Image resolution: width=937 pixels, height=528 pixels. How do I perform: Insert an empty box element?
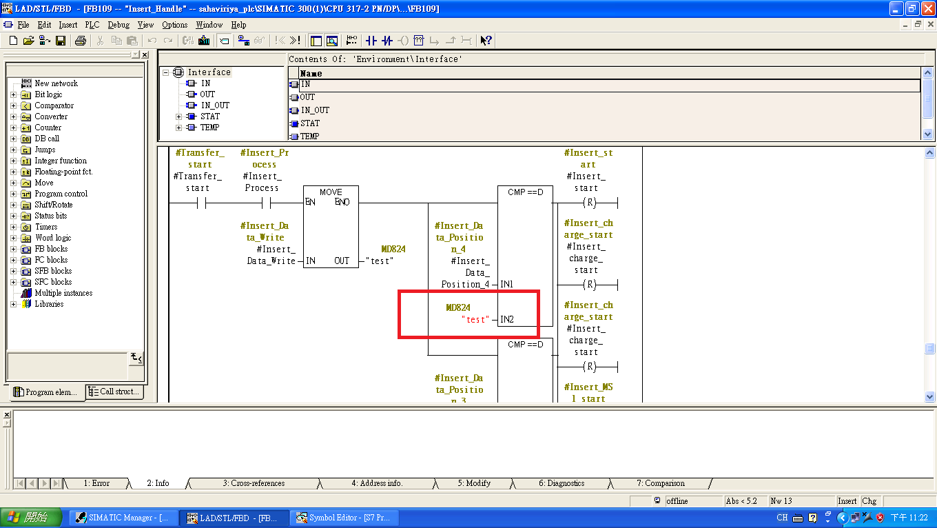(419, 41)
